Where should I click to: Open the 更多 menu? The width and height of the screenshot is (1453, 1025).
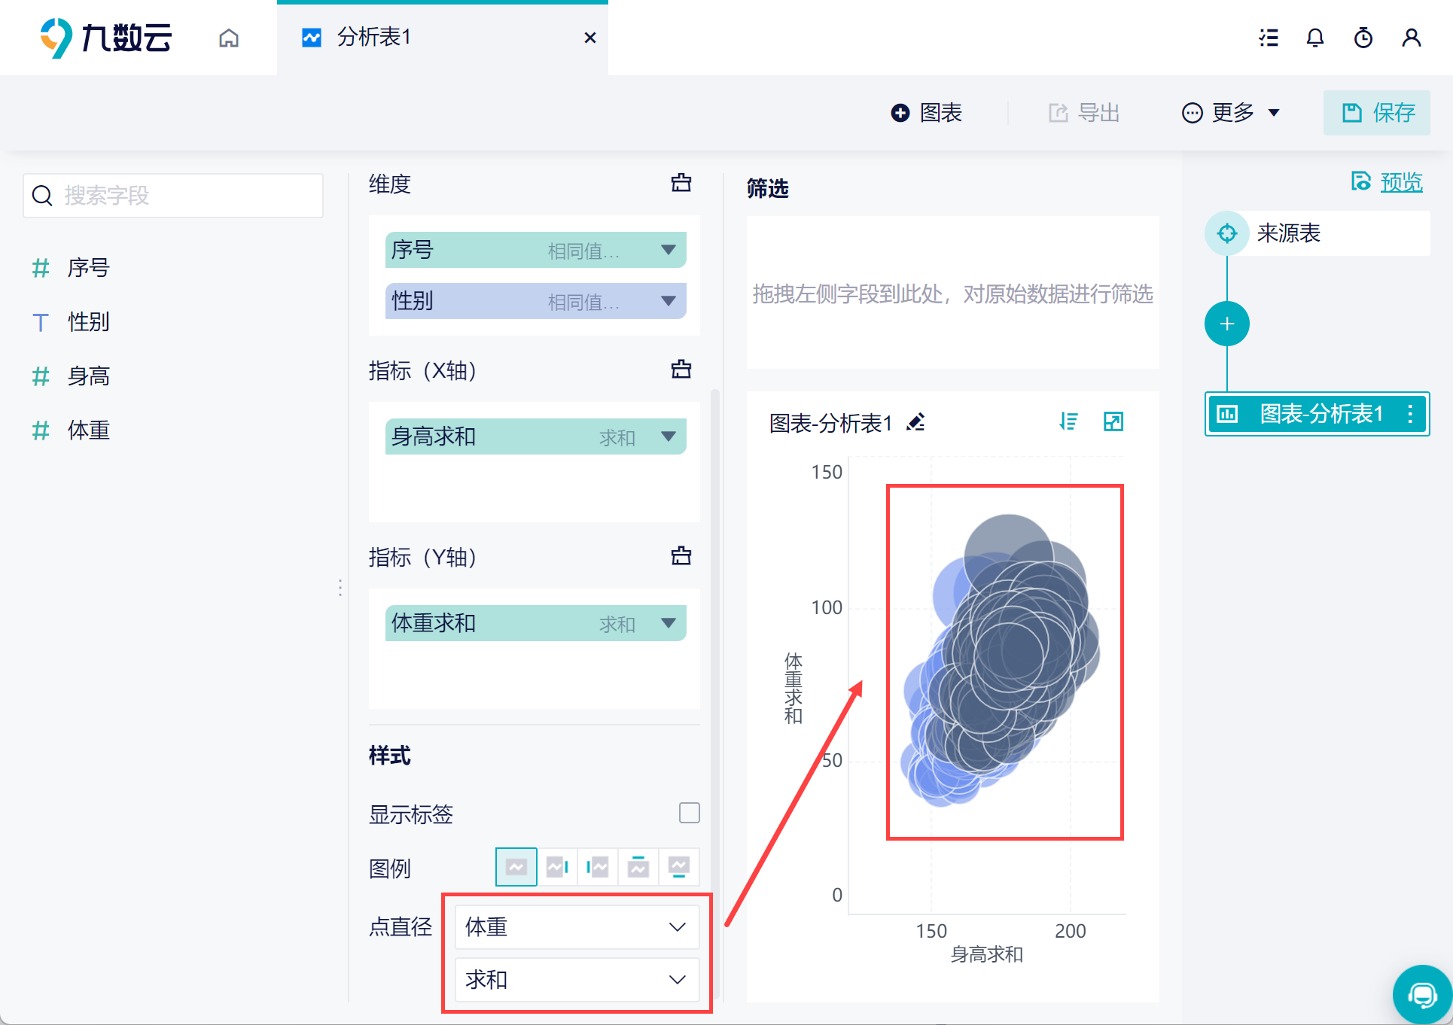click(x=1231, y=113)
